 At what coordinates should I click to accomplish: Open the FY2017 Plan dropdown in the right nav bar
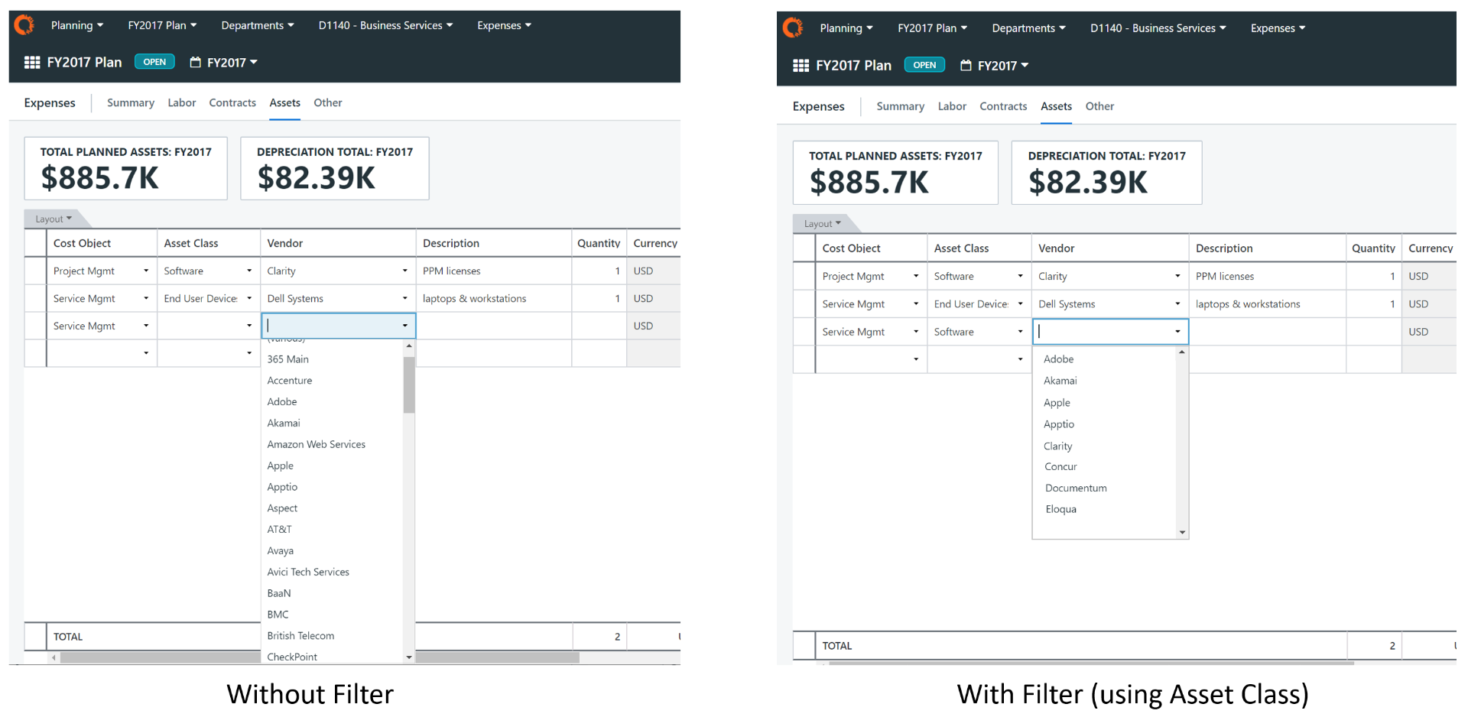click(x=932, y=28)
